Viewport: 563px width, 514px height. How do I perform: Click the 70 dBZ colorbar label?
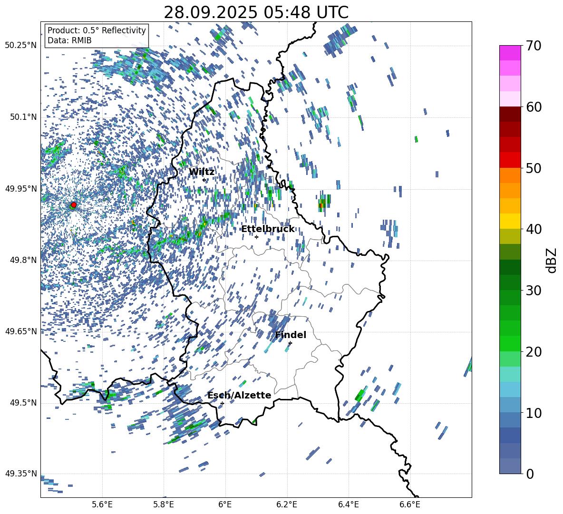[x=533, y=46]
